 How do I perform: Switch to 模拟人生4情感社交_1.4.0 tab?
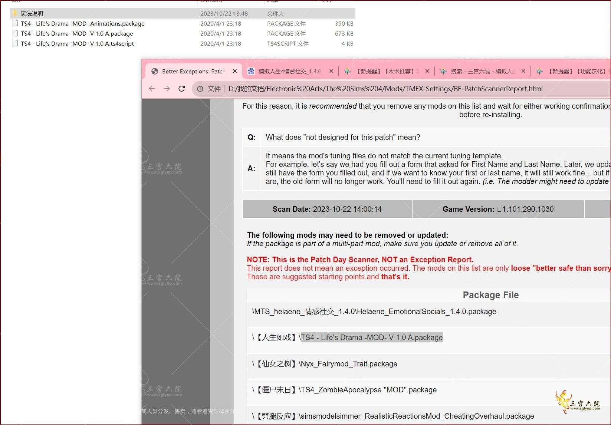290,71
